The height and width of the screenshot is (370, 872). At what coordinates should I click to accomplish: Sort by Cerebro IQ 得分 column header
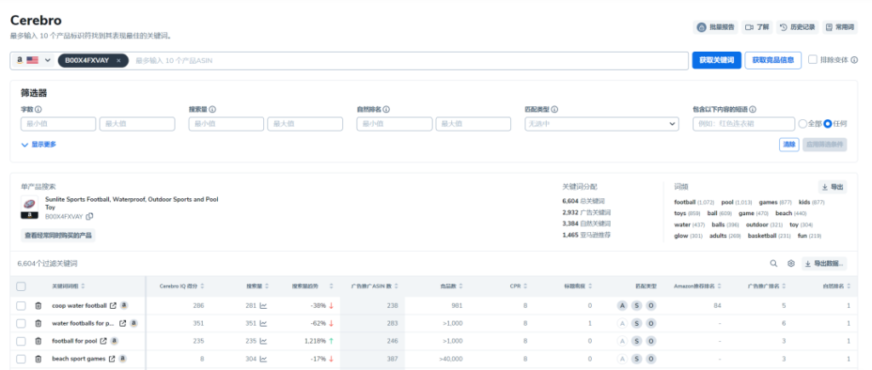(180, 286)
